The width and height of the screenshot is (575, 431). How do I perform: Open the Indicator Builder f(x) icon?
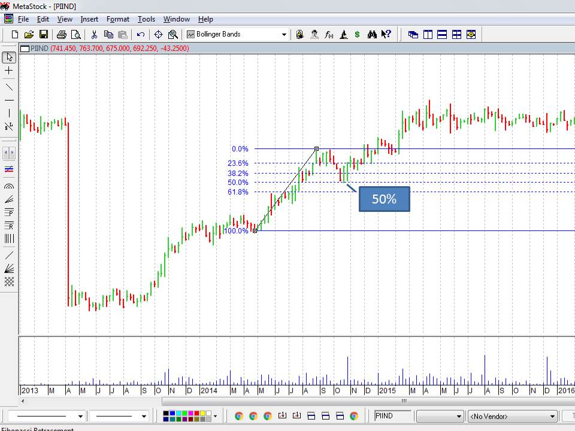pyautogui.click(x=329, y=35)
